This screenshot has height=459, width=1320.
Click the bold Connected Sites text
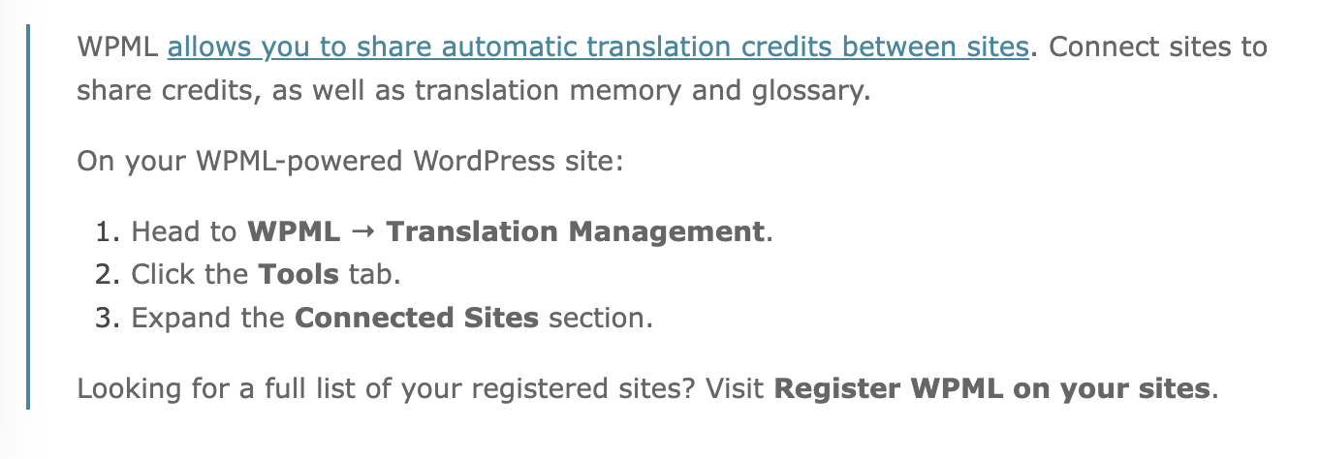coord(417,318)
